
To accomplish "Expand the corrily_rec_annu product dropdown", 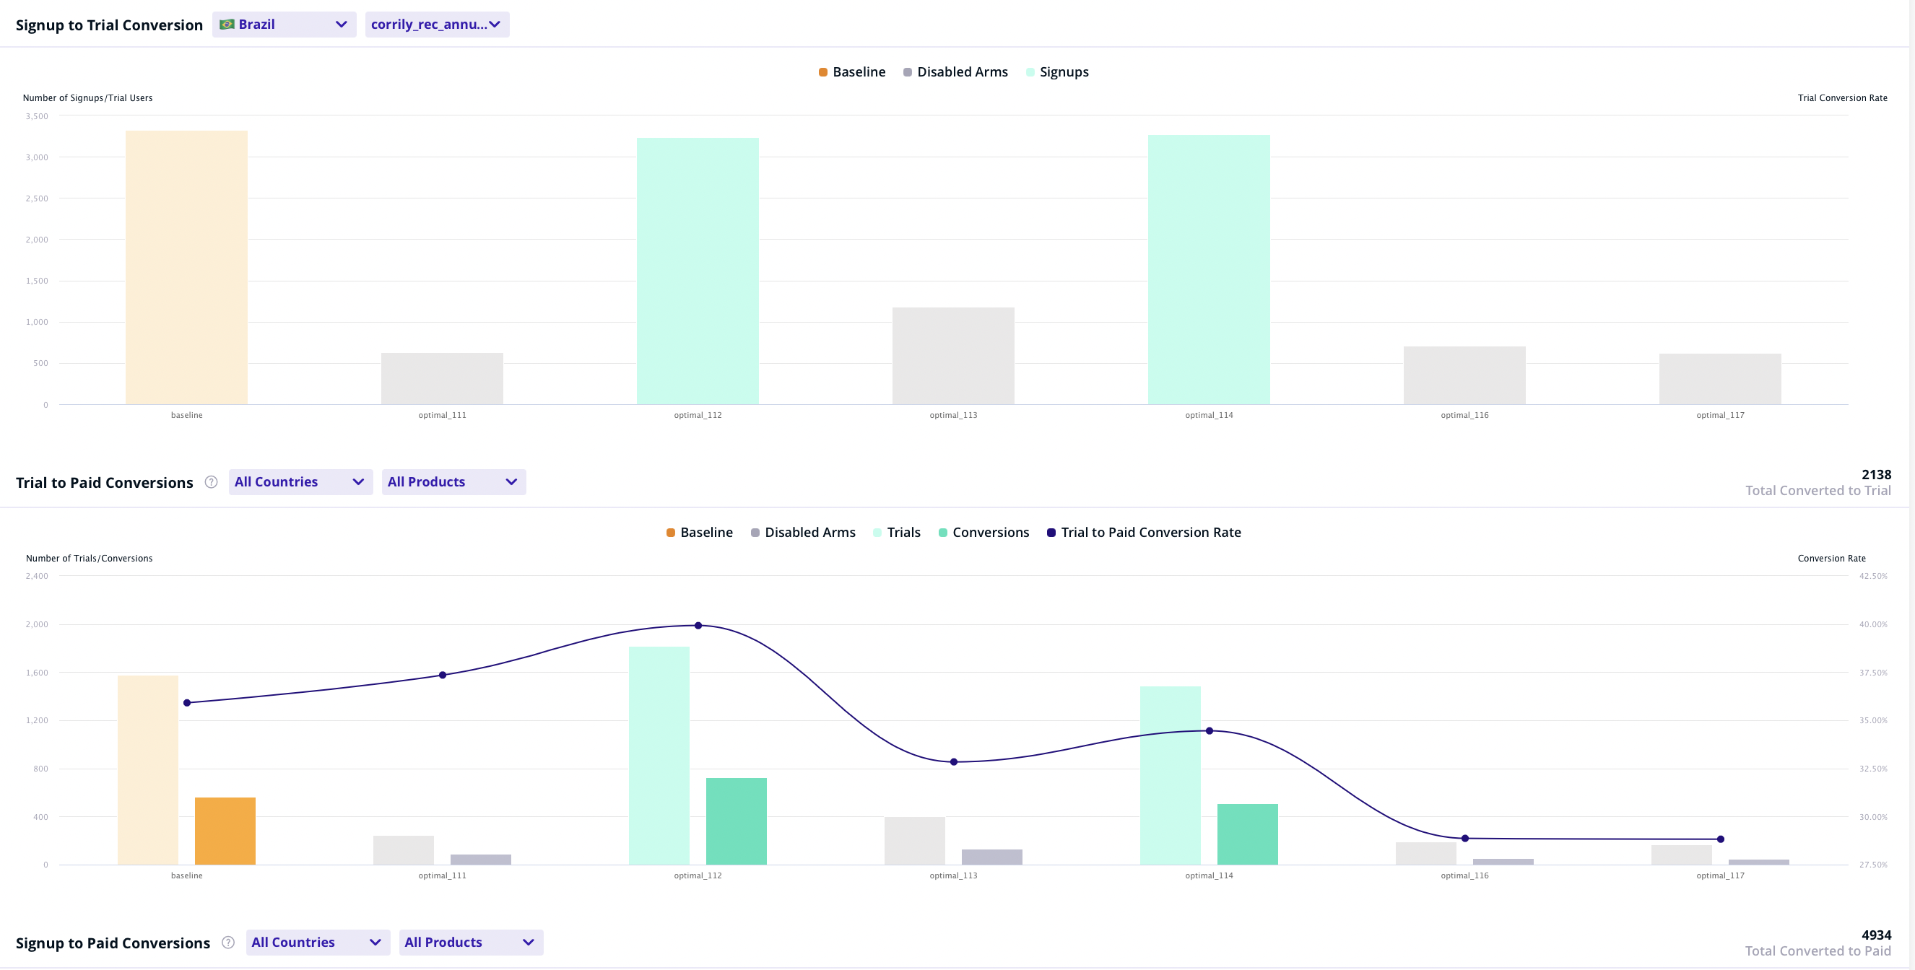I will point(436,25).
